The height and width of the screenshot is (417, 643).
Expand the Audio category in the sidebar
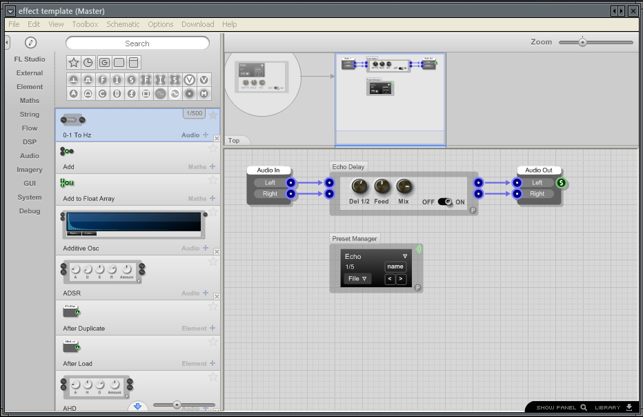[29, 155]
